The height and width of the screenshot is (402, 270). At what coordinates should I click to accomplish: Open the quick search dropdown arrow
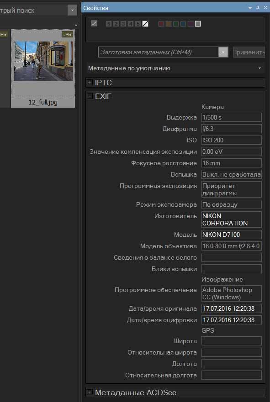point(72,10)
